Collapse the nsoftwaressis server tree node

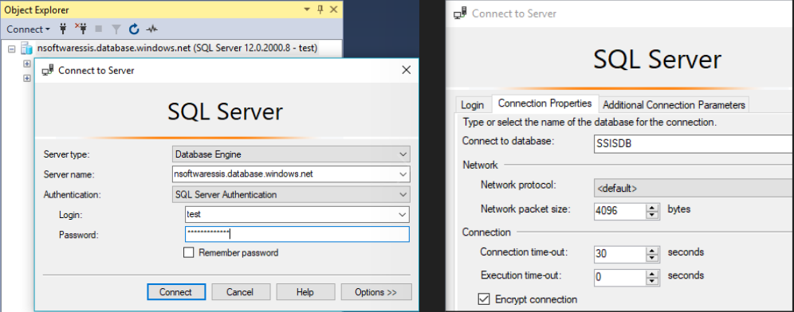click(12, 49)
